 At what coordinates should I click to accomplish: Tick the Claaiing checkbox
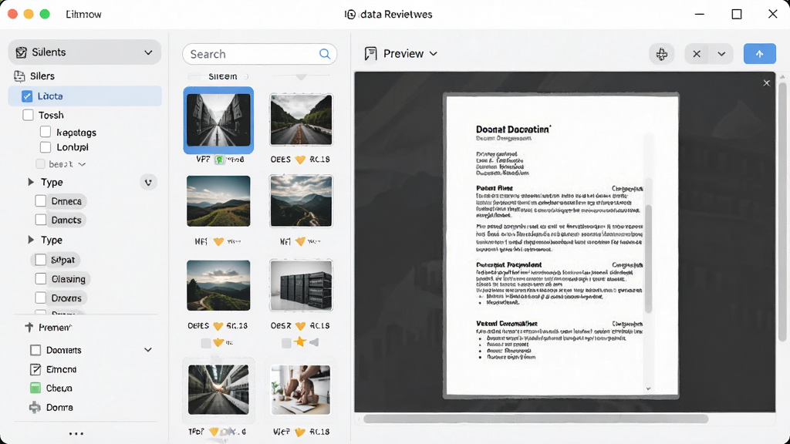pos(41,279)
